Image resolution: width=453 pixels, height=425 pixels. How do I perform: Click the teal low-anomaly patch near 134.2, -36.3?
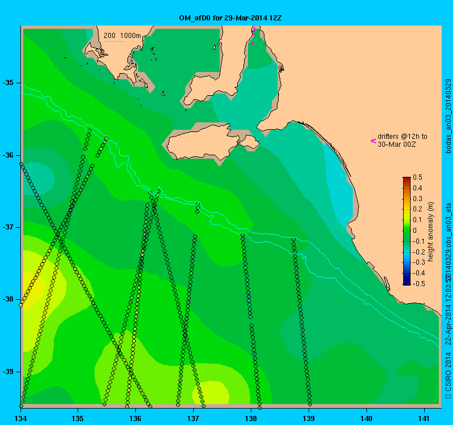[x=39, y=178]
